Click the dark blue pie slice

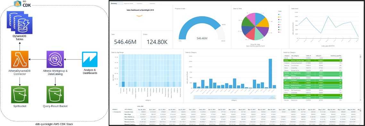tap(246, 30)
